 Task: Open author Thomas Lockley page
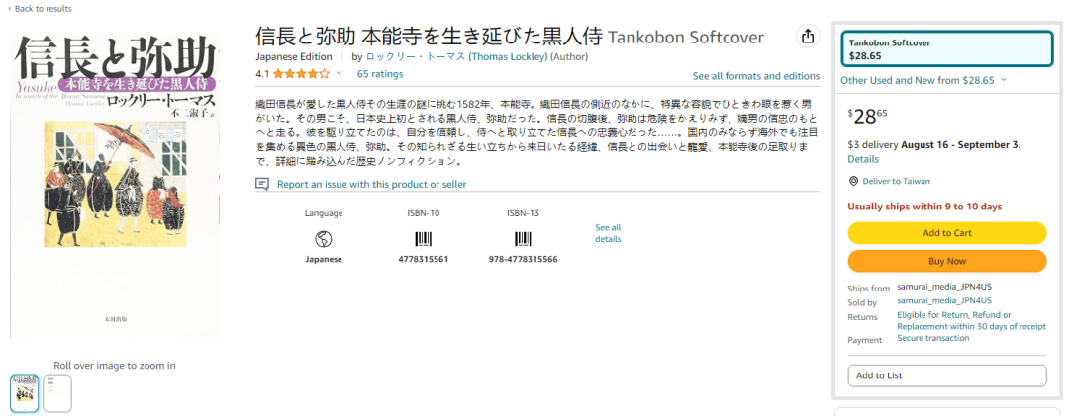tap(456, 57)
